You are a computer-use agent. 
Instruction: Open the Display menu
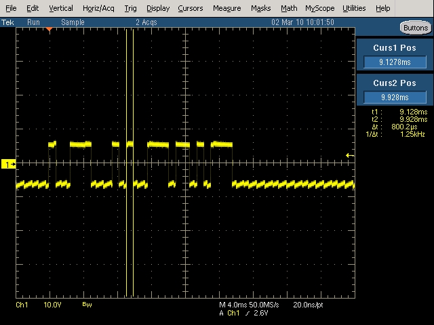click(158, 8)
